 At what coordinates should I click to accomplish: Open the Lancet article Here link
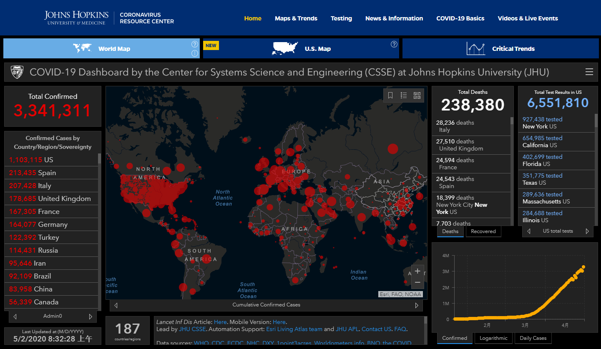point(220,322)
